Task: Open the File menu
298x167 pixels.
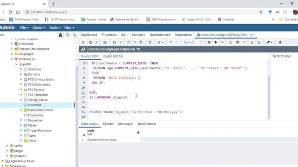Action: 24,28
